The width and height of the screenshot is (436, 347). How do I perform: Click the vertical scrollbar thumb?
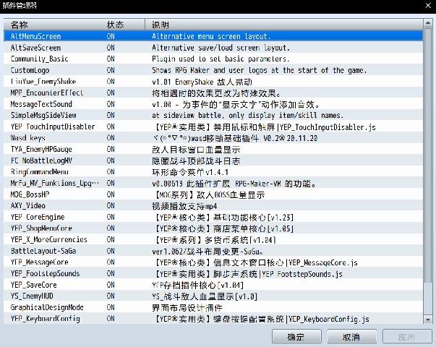(x=427, y=155)
